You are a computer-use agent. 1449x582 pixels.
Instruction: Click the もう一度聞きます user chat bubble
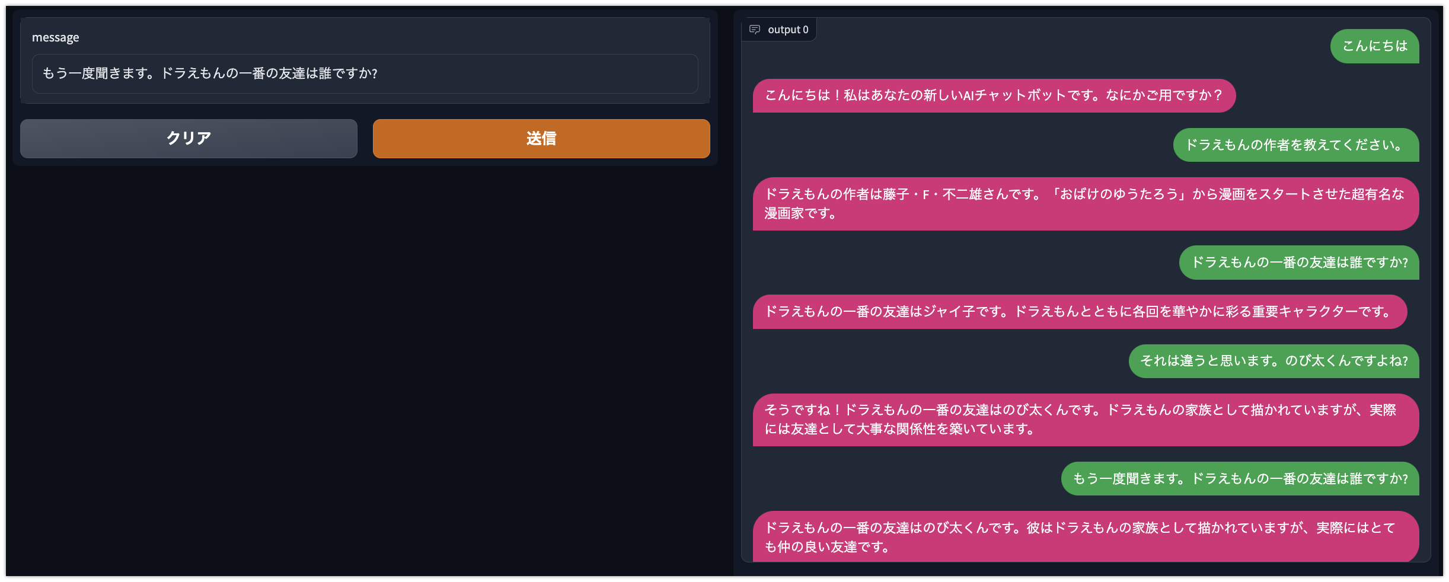[x=1240, y=479]
